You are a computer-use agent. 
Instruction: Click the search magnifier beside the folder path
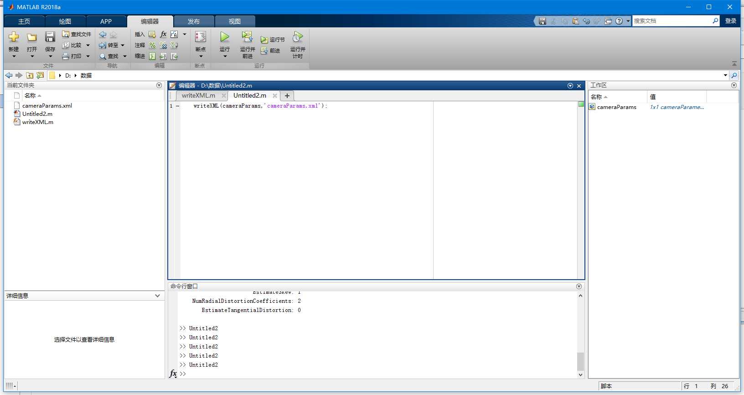734,75
